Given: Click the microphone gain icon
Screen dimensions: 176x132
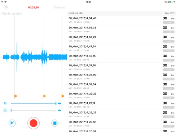Looking at the screenshot, I should point(5,103).
